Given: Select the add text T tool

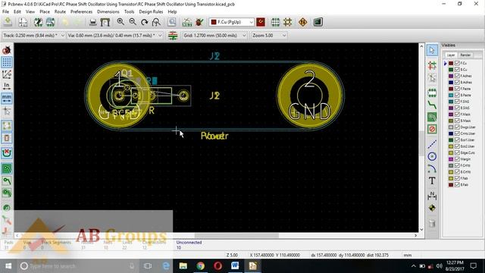Looking at the screenshot, I should tap(432, 180).
